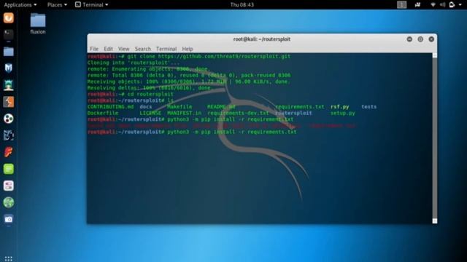Click the git clone command line
467x262 pixels.
[189, 57]
